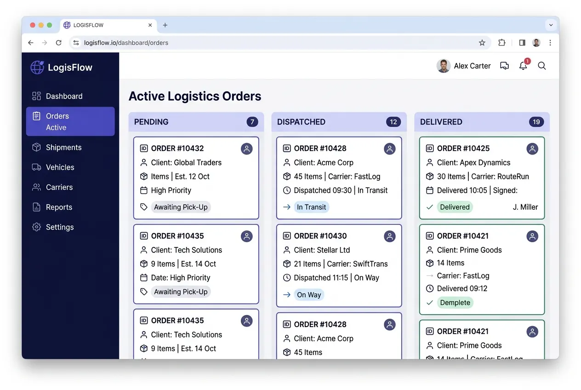Click the Delivered status tag on Order #10425
This screenshot has height=390, width=581.
point(455,207)
